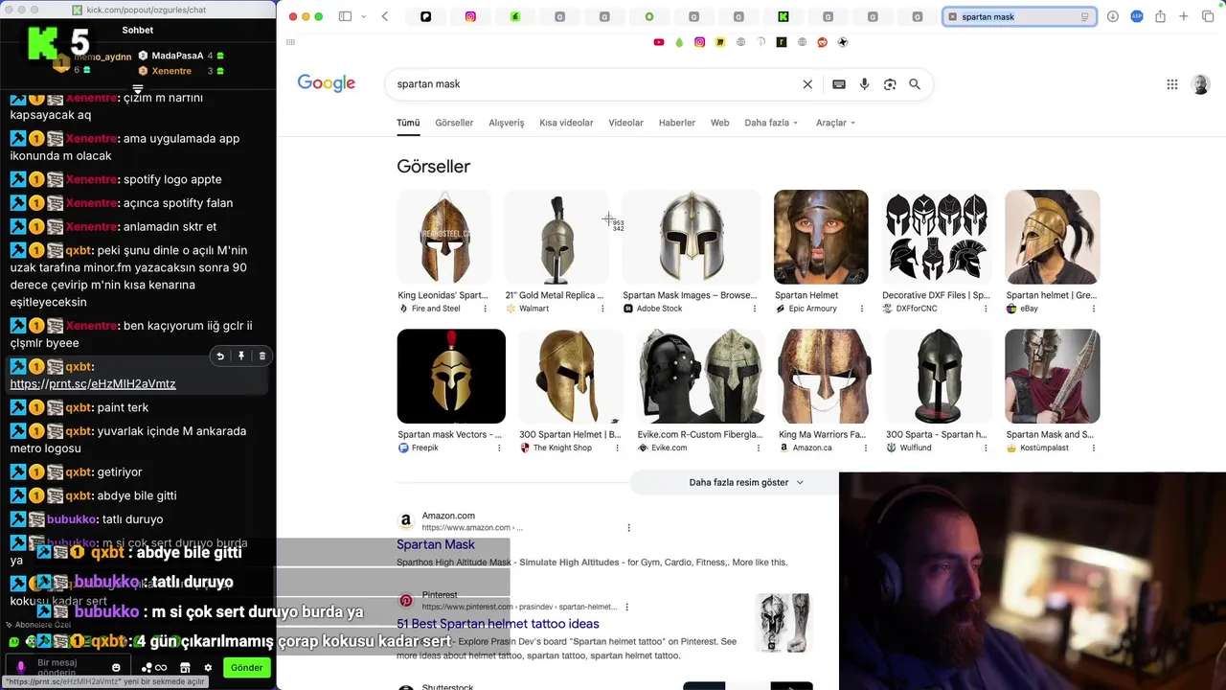This screenshot has width=1226, height=690.
Task: Click the Safari address bar
Action: 1019,16
